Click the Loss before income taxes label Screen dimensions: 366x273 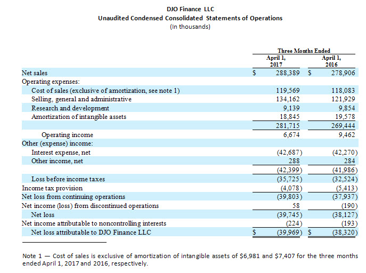click(x=67, y=179)
